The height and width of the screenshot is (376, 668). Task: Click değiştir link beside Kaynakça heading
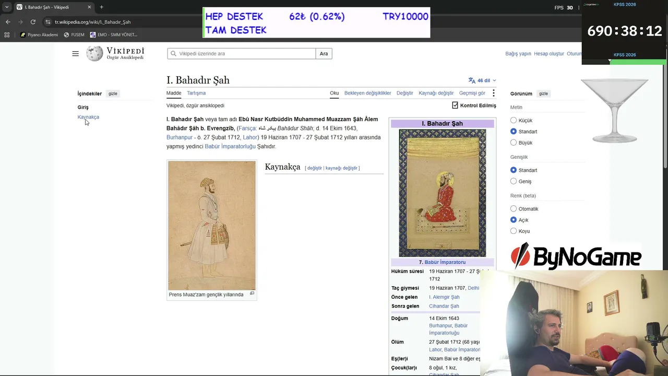click(315, 168)
